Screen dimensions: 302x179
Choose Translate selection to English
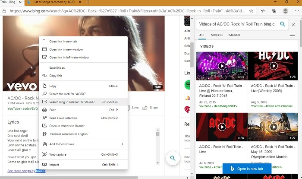[x=83, y=134]
